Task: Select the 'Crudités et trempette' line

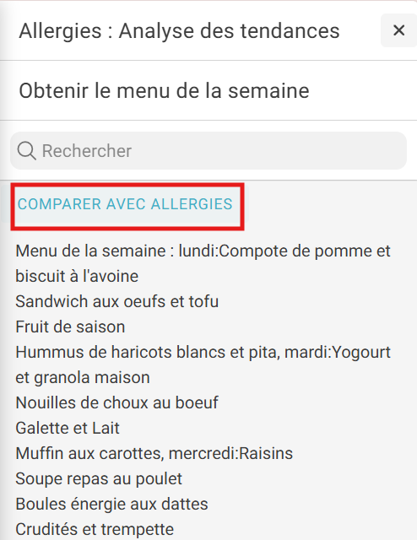Action: [x=95, y=529]
